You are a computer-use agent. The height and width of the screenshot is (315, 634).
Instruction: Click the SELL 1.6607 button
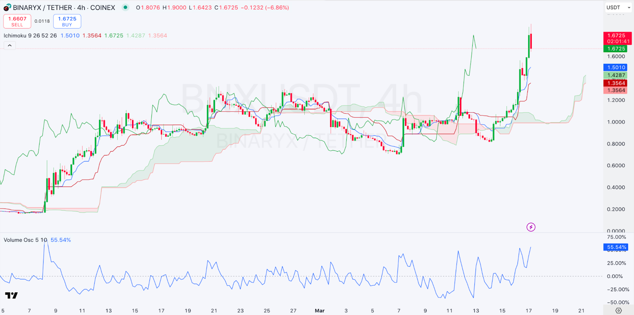point(17,21)
